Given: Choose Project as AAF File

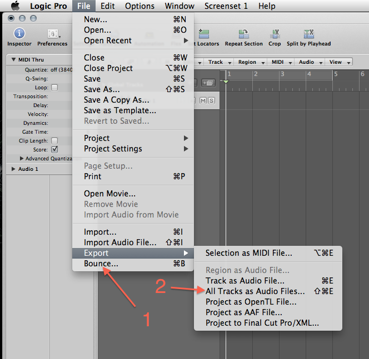Looking at the screenshot, I should point(268,312).
